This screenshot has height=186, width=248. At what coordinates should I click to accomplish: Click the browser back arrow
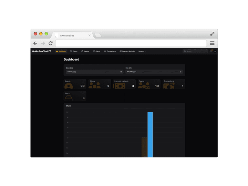[35, 43]
